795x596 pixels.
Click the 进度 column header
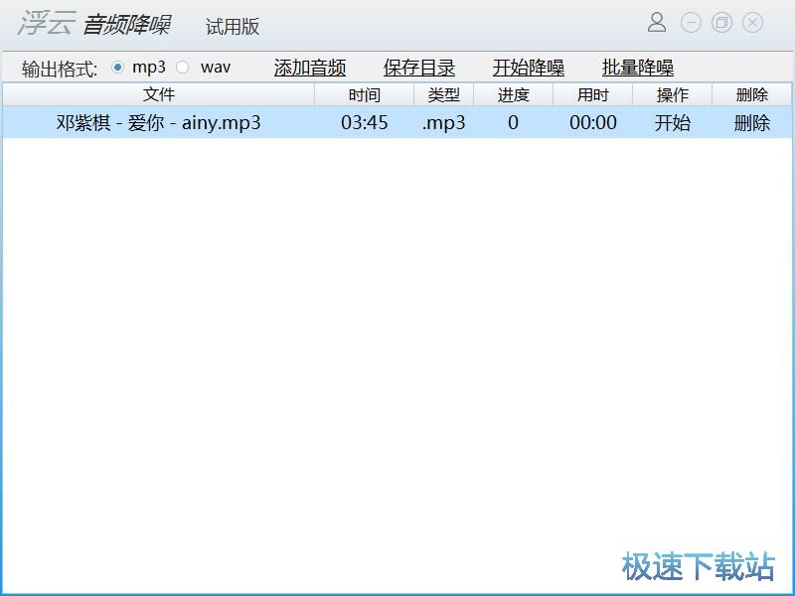tap(513, 94)
